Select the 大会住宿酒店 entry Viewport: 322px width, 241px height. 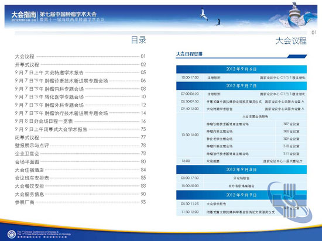[x=80, y=170]
